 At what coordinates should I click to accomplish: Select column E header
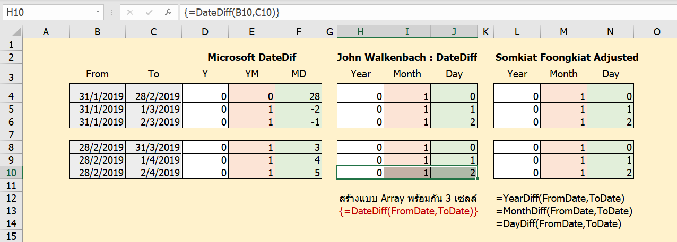point(251,32)
